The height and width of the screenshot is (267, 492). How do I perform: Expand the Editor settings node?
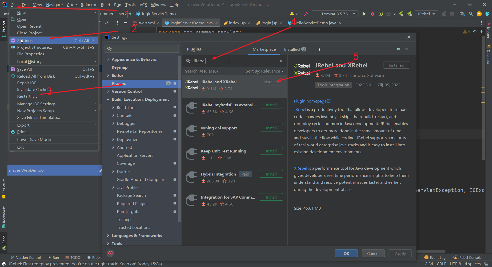point(108,75)
